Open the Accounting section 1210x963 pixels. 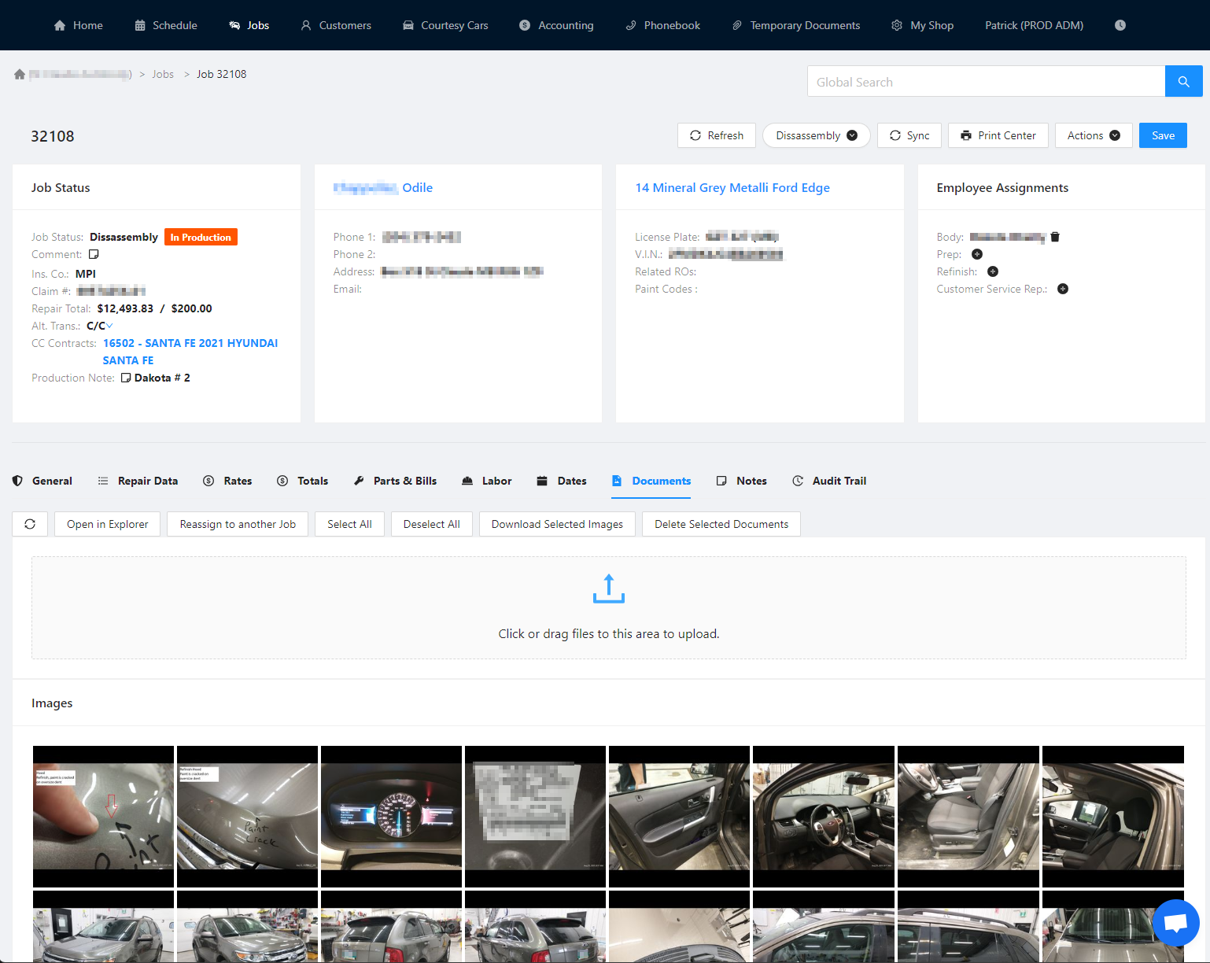[x=556, y=25]
